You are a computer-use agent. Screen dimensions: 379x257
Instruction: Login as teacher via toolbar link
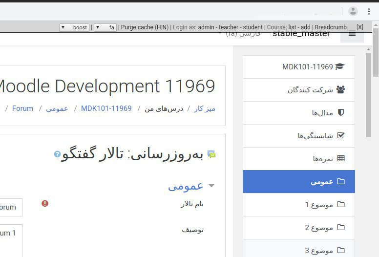[x=229, y=27]
